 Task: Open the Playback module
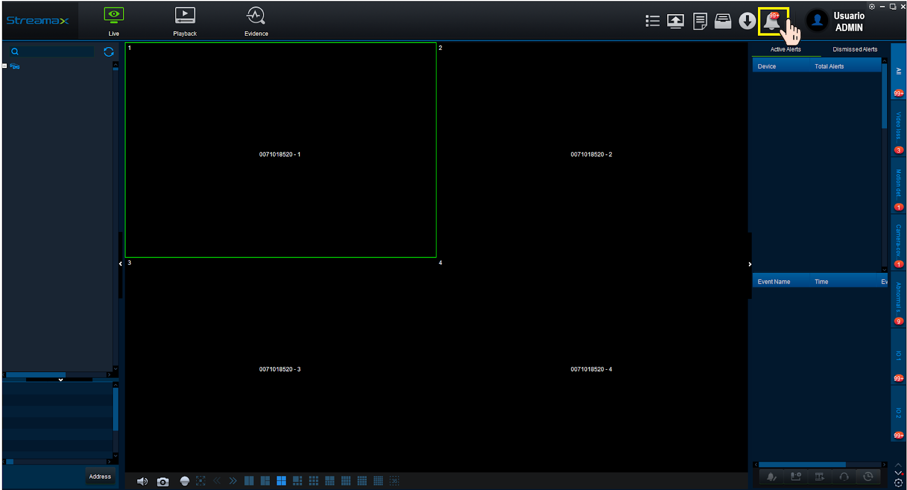click(x=185, y=22)
